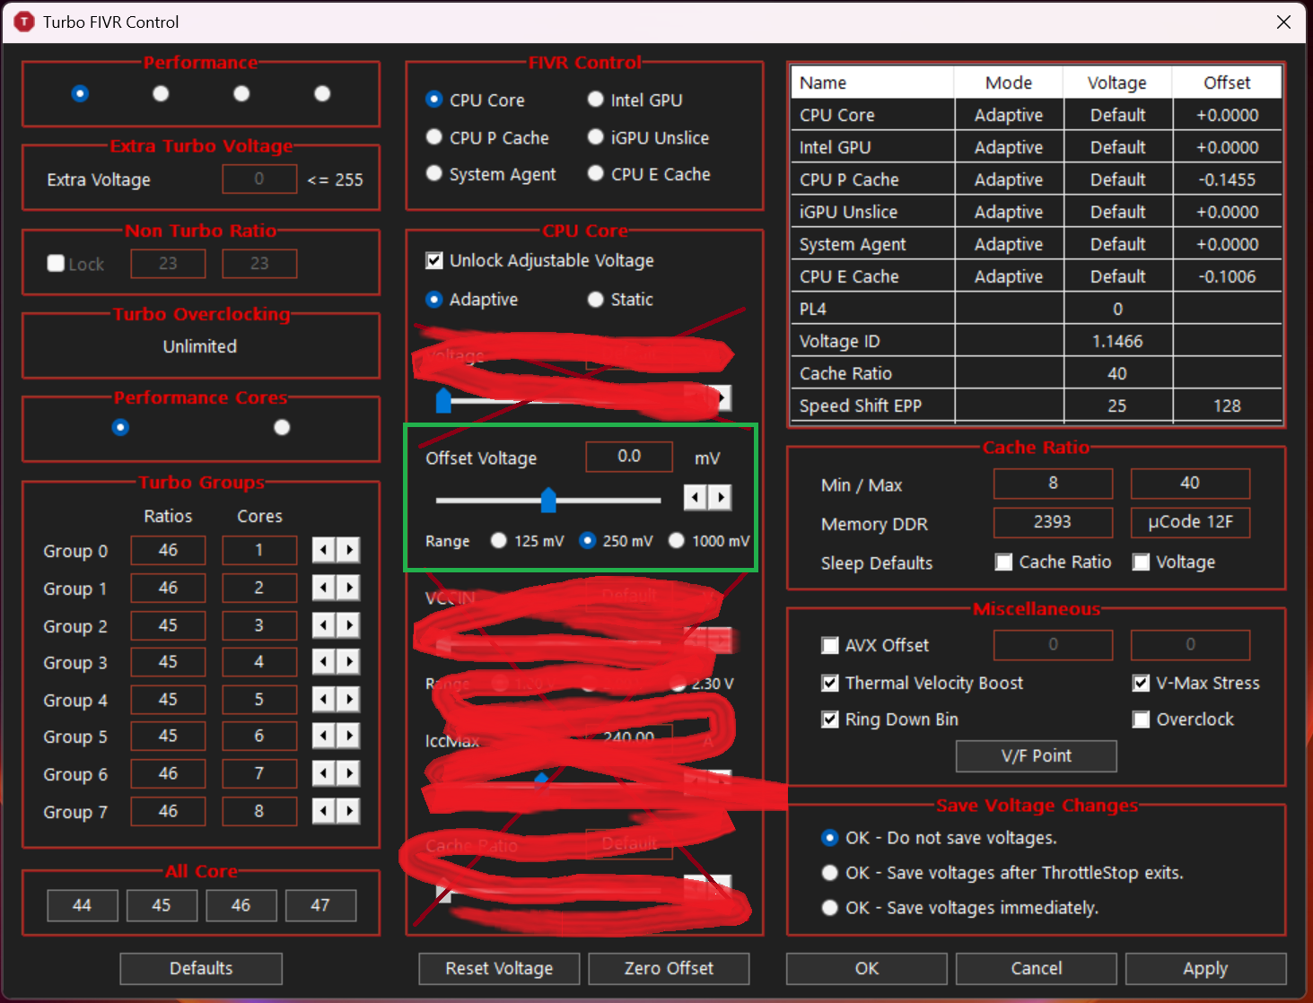Click the All Core 47 button
This screenshot has width=1313, height=1003.
(x=320, y=906)
